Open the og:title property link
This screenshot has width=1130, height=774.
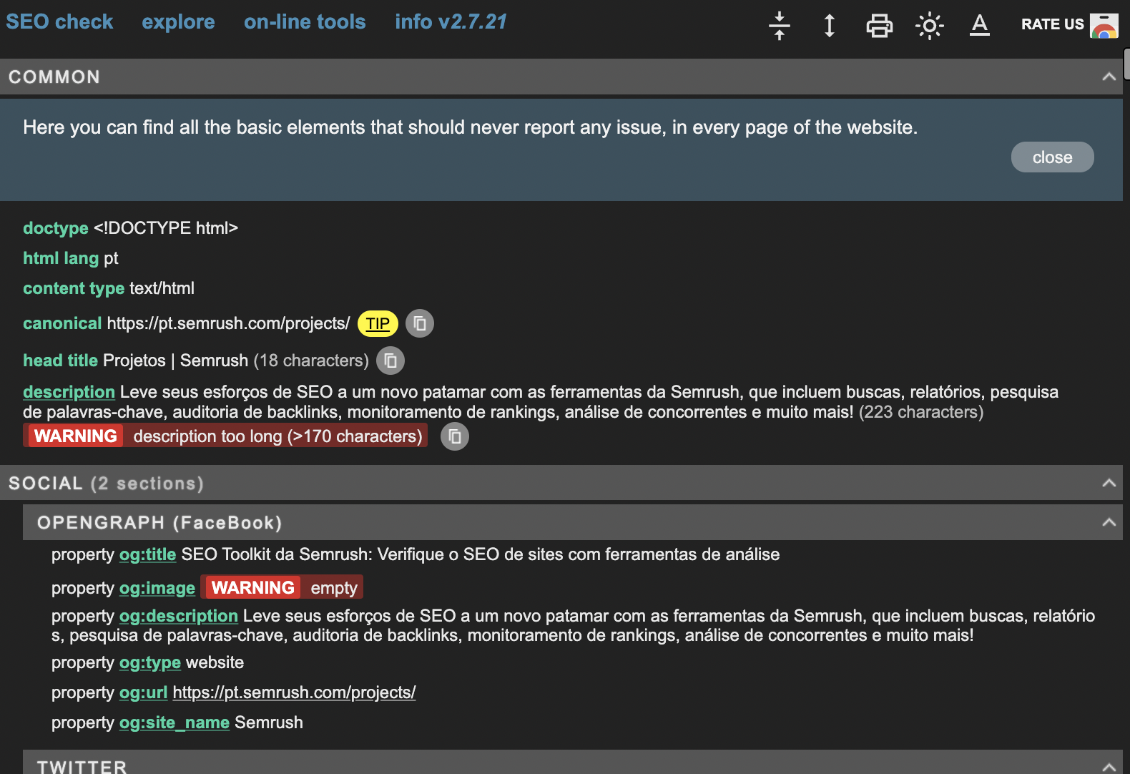tap(147, 554)
